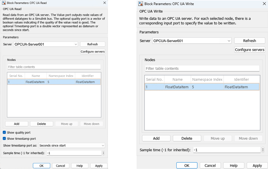This screenshot has width=268, height=169.
Task: Click Refresh in the OPC UA Read dialog
Action: coord(93,44)
